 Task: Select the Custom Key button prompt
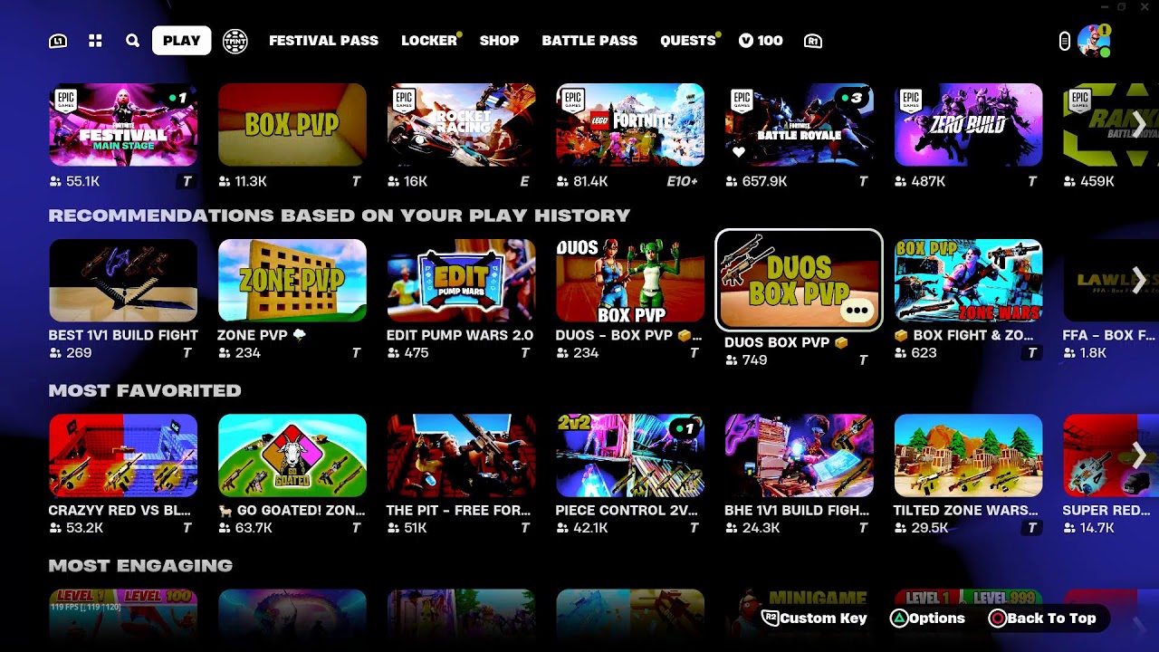815,618
